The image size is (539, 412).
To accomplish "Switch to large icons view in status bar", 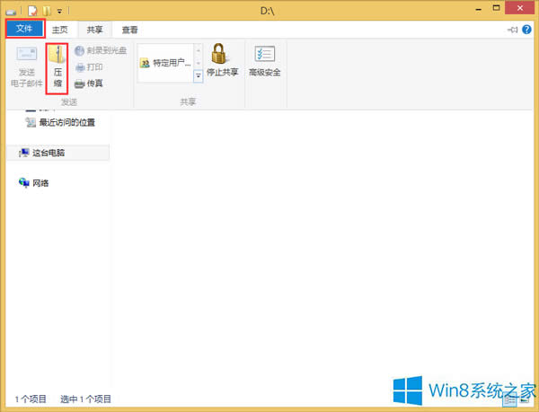I will tap(525, 399).
